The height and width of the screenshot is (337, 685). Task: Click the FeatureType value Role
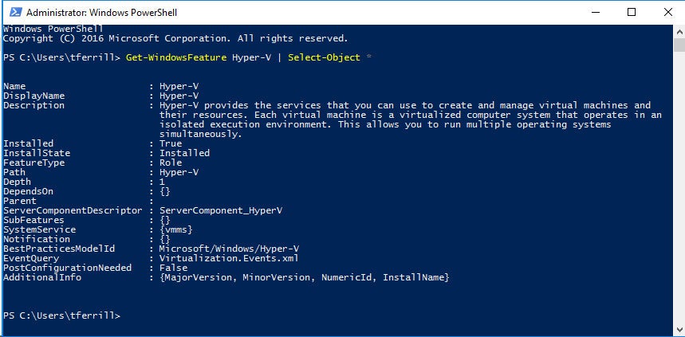point(171,163)
